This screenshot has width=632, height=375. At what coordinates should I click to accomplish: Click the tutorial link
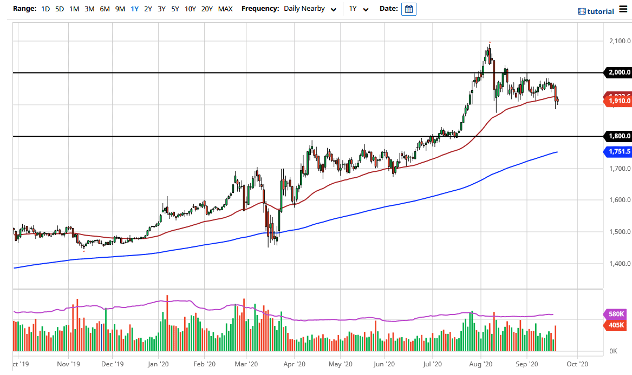coord(601,11)
